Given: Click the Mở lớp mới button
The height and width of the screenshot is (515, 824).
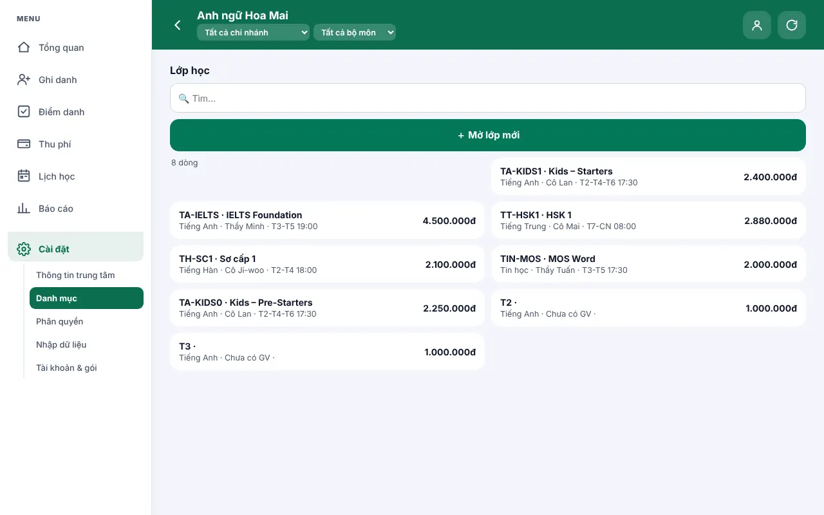Looking at the screenshot, I should point(488,135).
